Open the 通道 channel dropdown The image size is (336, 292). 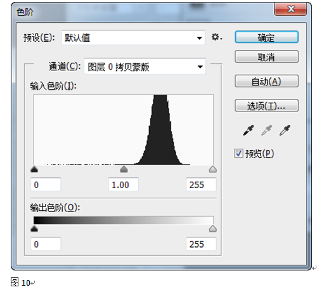pos(145,67)
